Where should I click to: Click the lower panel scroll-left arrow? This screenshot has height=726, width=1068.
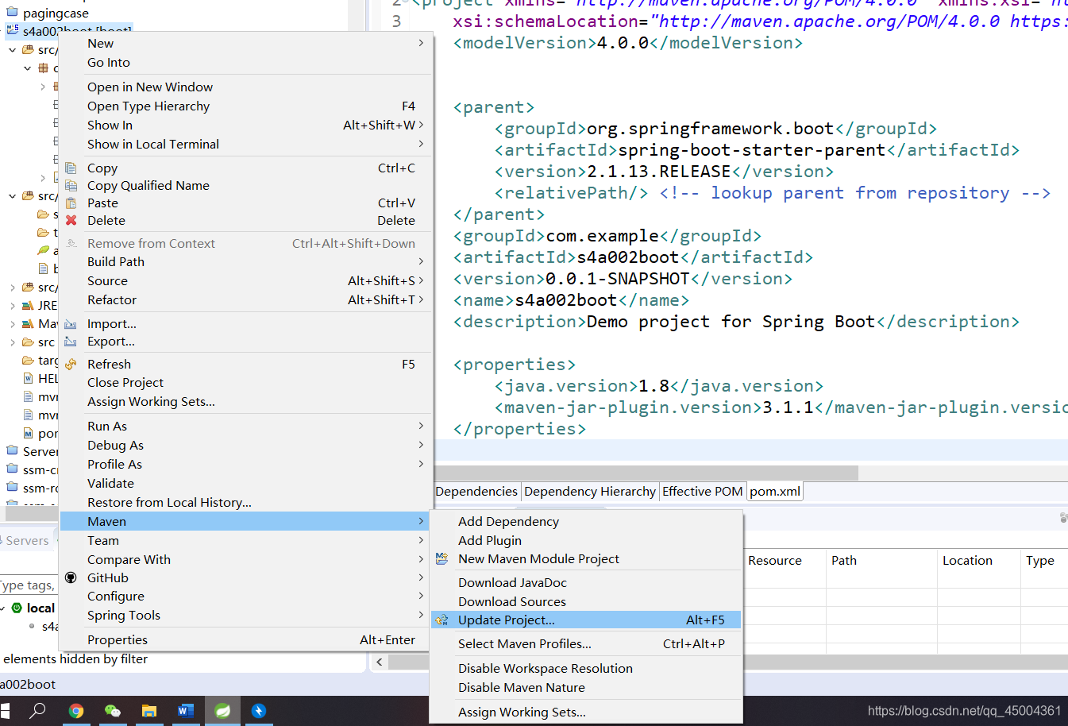pyautogui.click(x=380, y=662)
